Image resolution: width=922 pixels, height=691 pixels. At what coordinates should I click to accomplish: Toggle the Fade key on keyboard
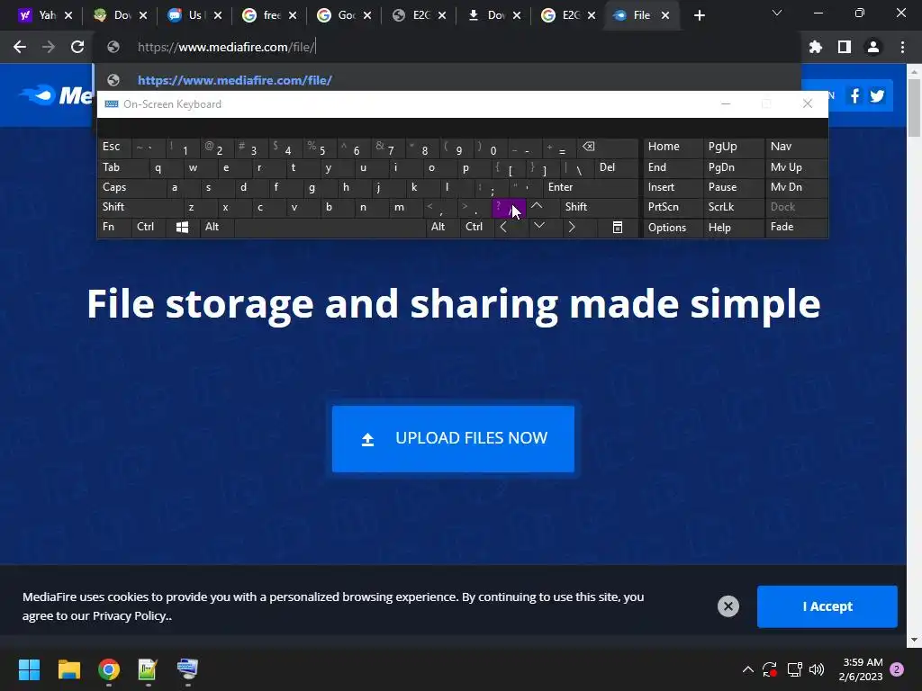pos(796,228)
